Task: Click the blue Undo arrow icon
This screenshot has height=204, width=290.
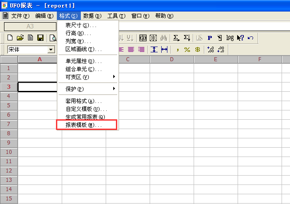Action: [250, 38]
